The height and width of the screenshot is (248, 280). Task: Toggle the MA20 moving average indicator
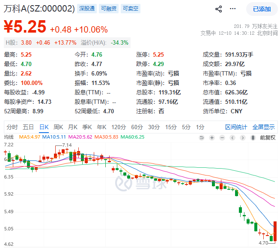pos(82,137)
